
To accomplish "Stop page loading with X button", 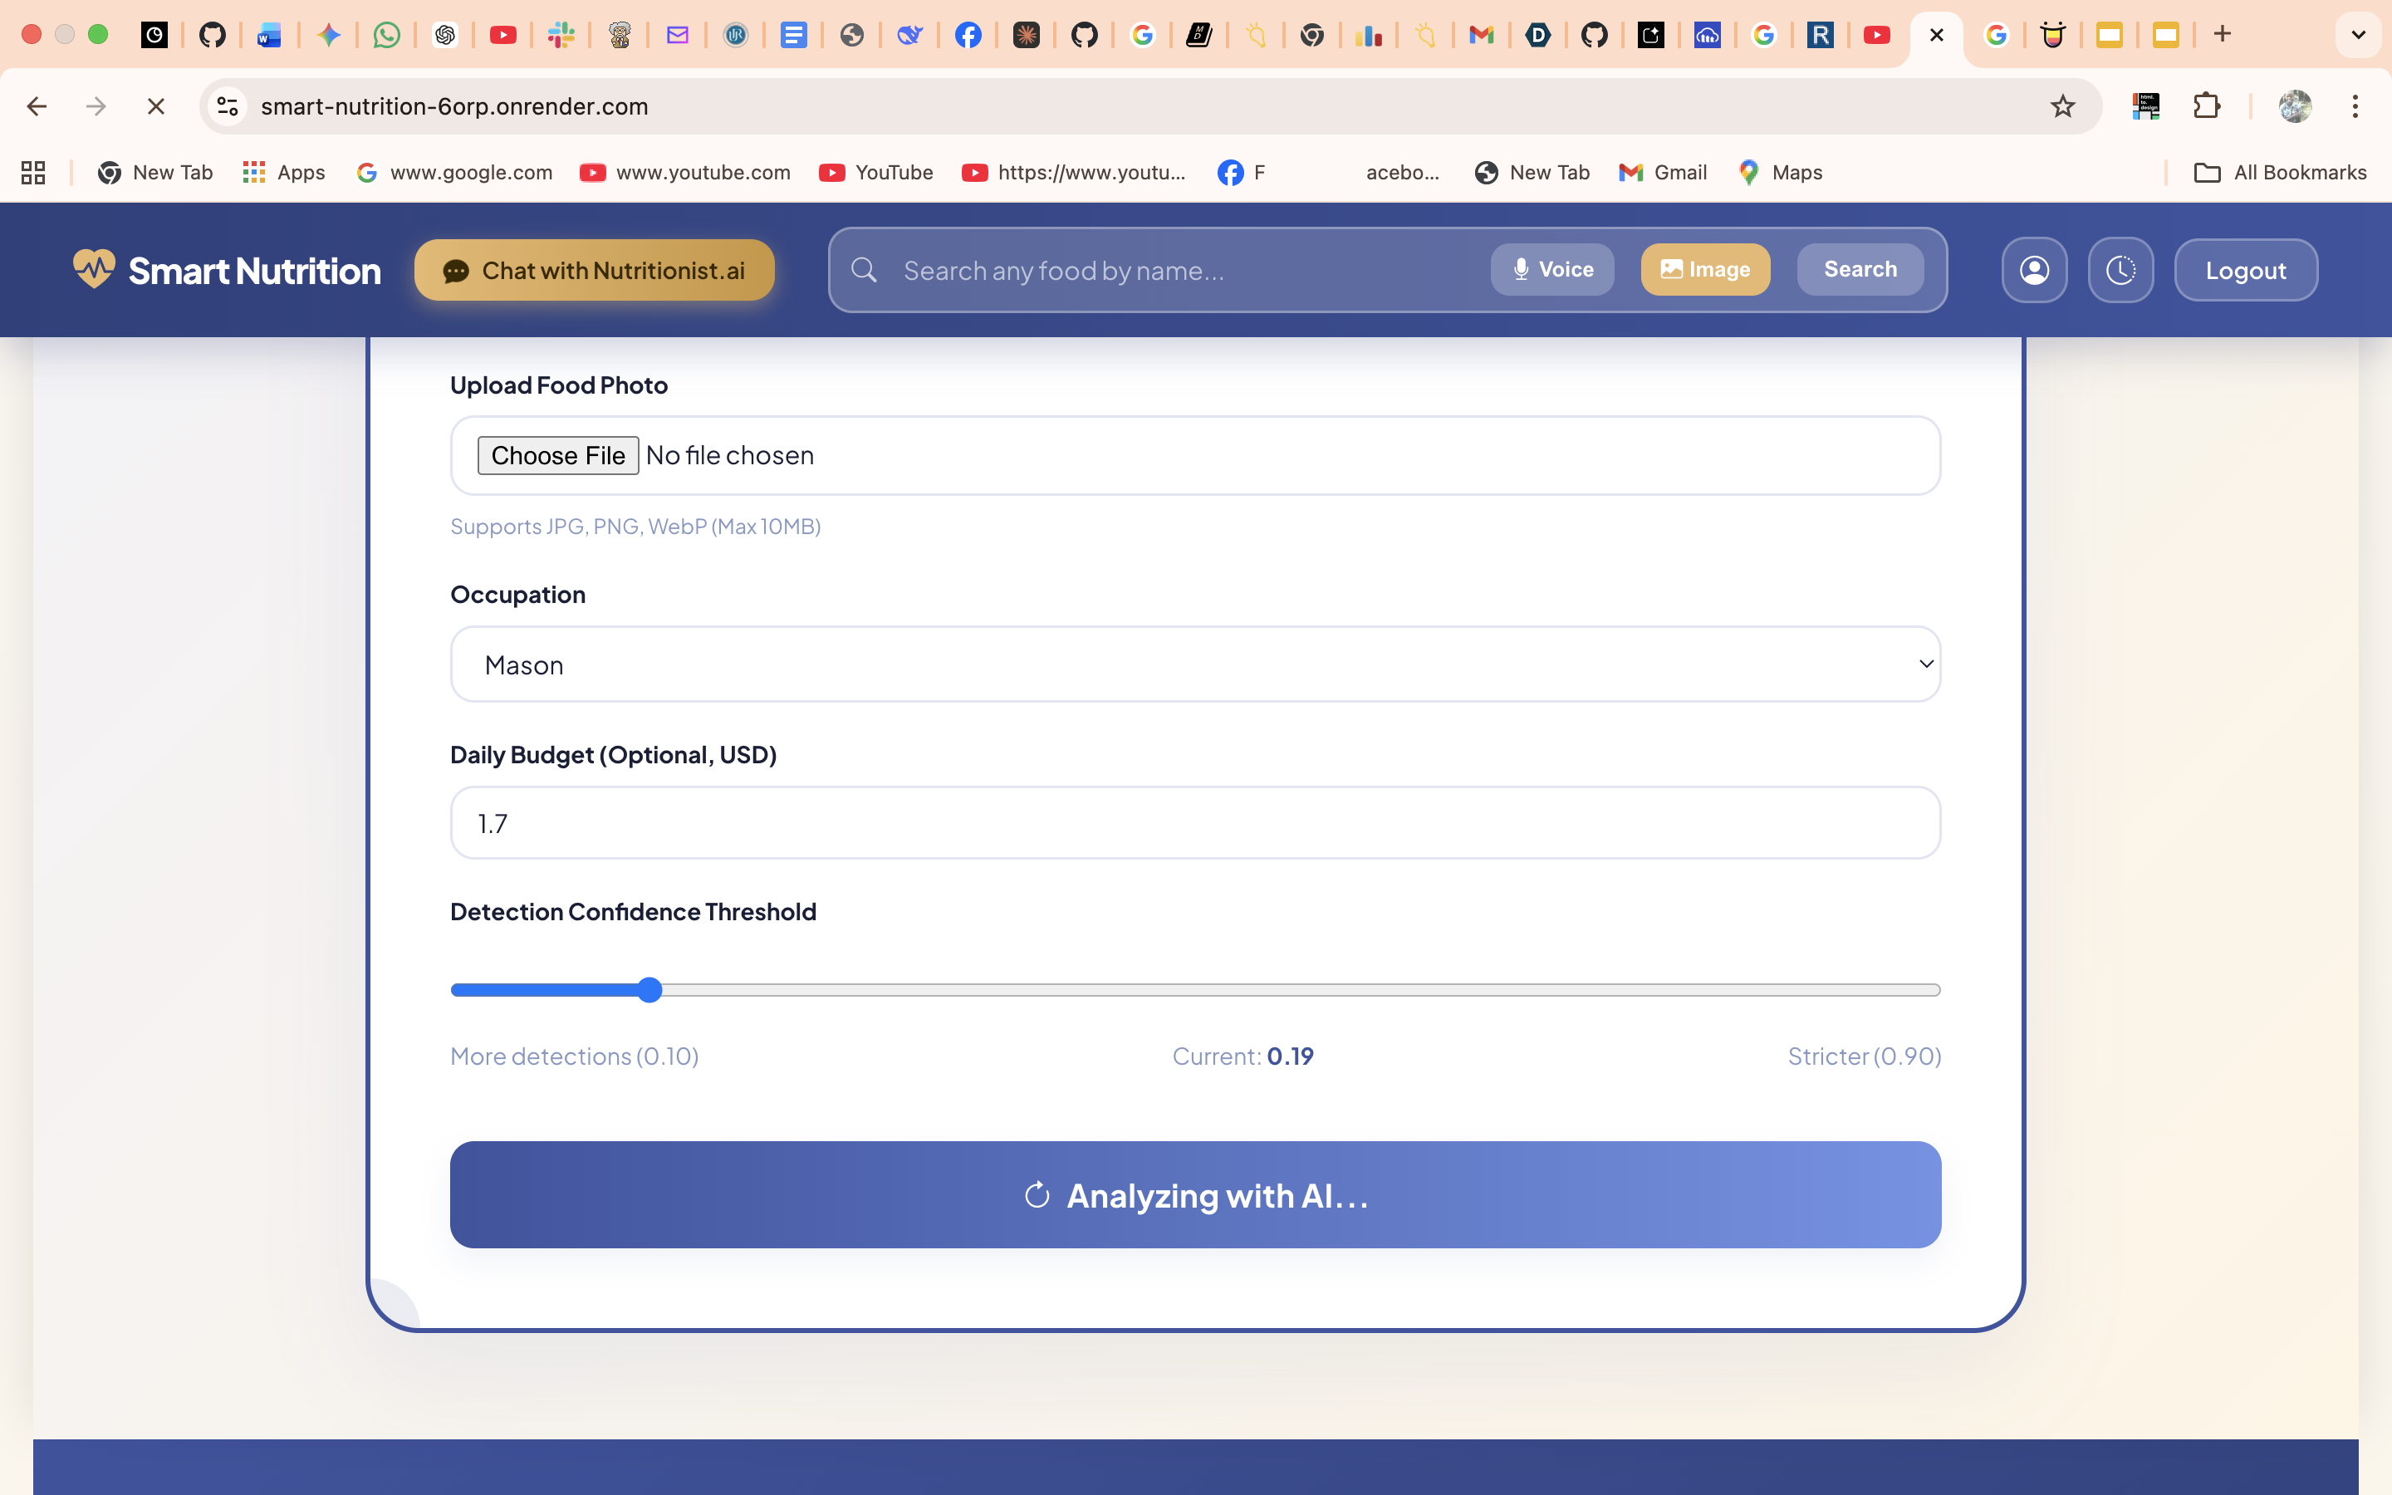I will pos(155,107).
